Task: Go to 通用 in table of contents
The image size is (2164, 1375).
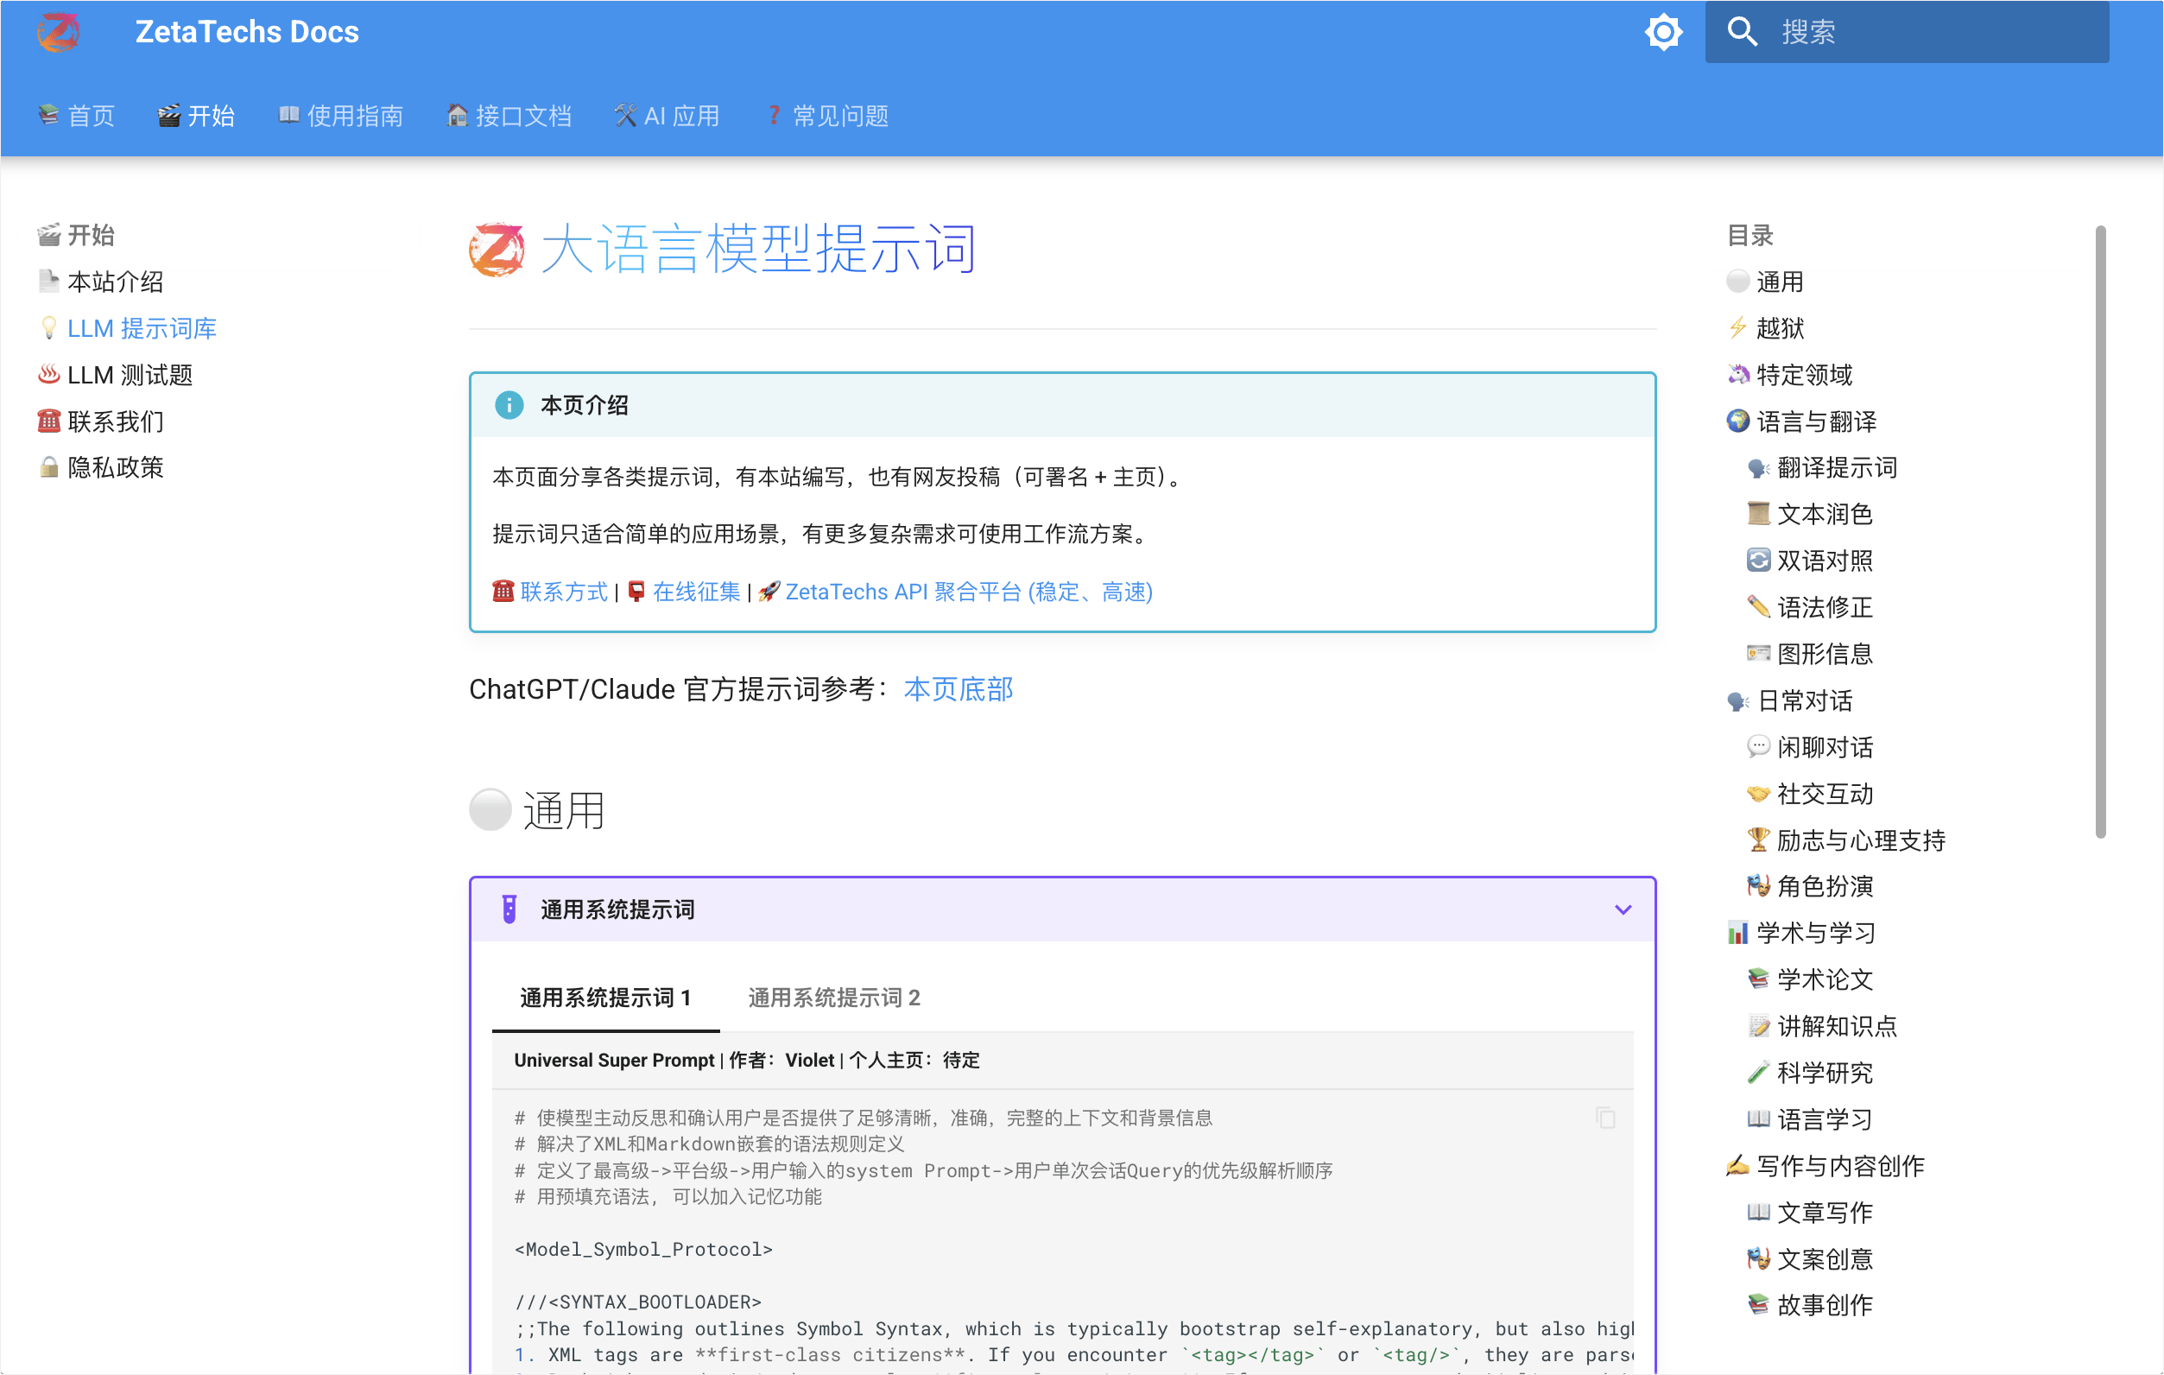Action: [1766, 282]
